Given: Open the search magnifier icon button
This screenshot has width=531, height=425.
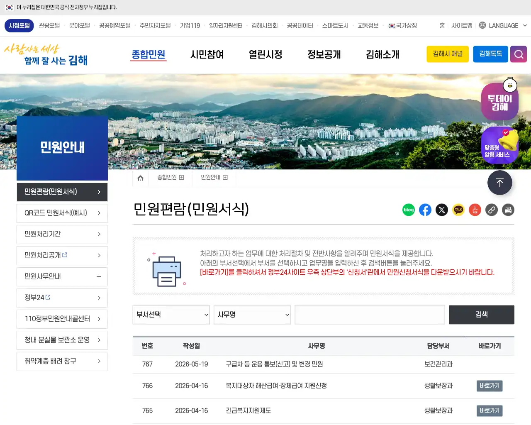Looking at the screenshot, I should 519,54.
